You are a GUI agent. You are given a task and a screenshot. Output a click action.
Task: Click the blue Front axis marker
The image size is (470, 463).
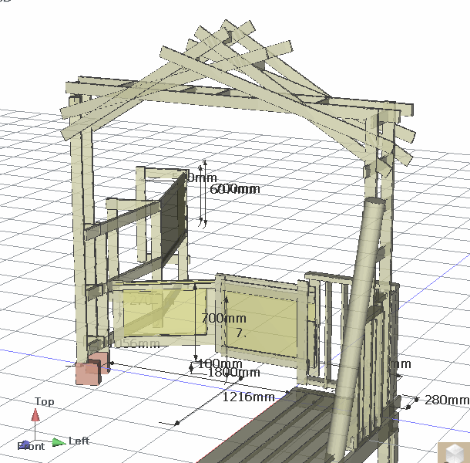tap(25, 445)
